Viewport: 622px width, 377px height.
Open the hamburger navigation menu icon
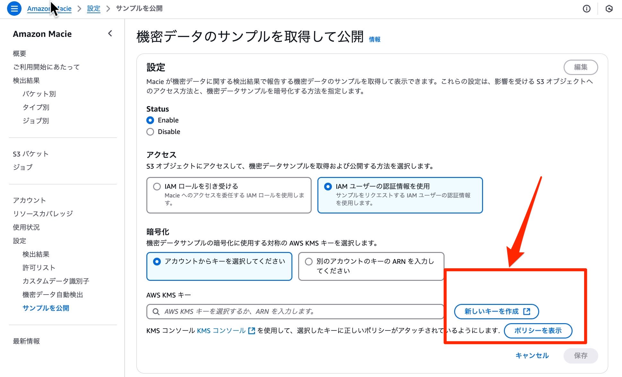click(x=14, y=9)
